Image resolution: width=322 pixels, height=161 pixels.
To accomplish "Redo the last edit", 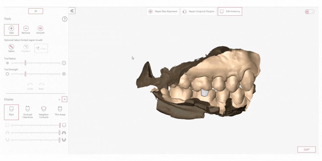I will click(41, 86).
